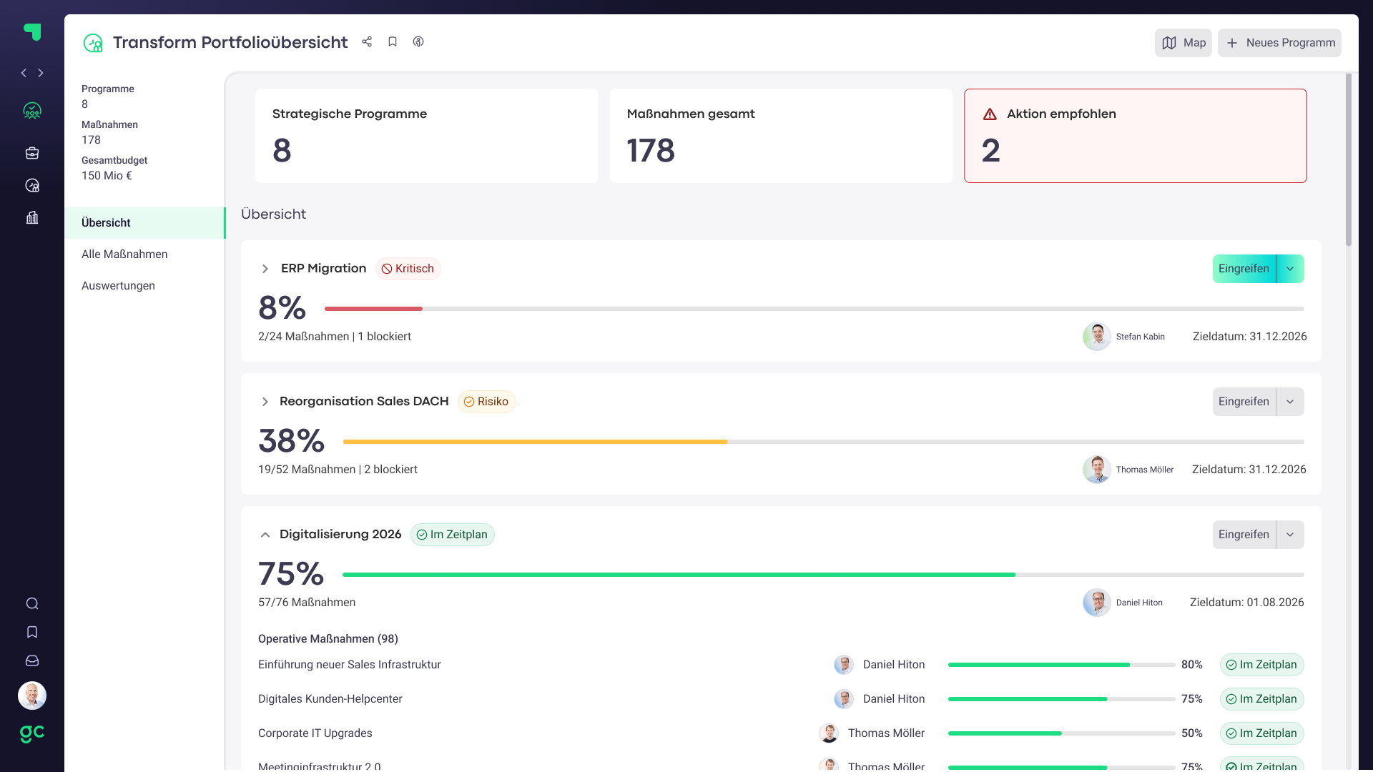Click the 80% progress bar for Sales Infrastruktur

click(1062, 665)
